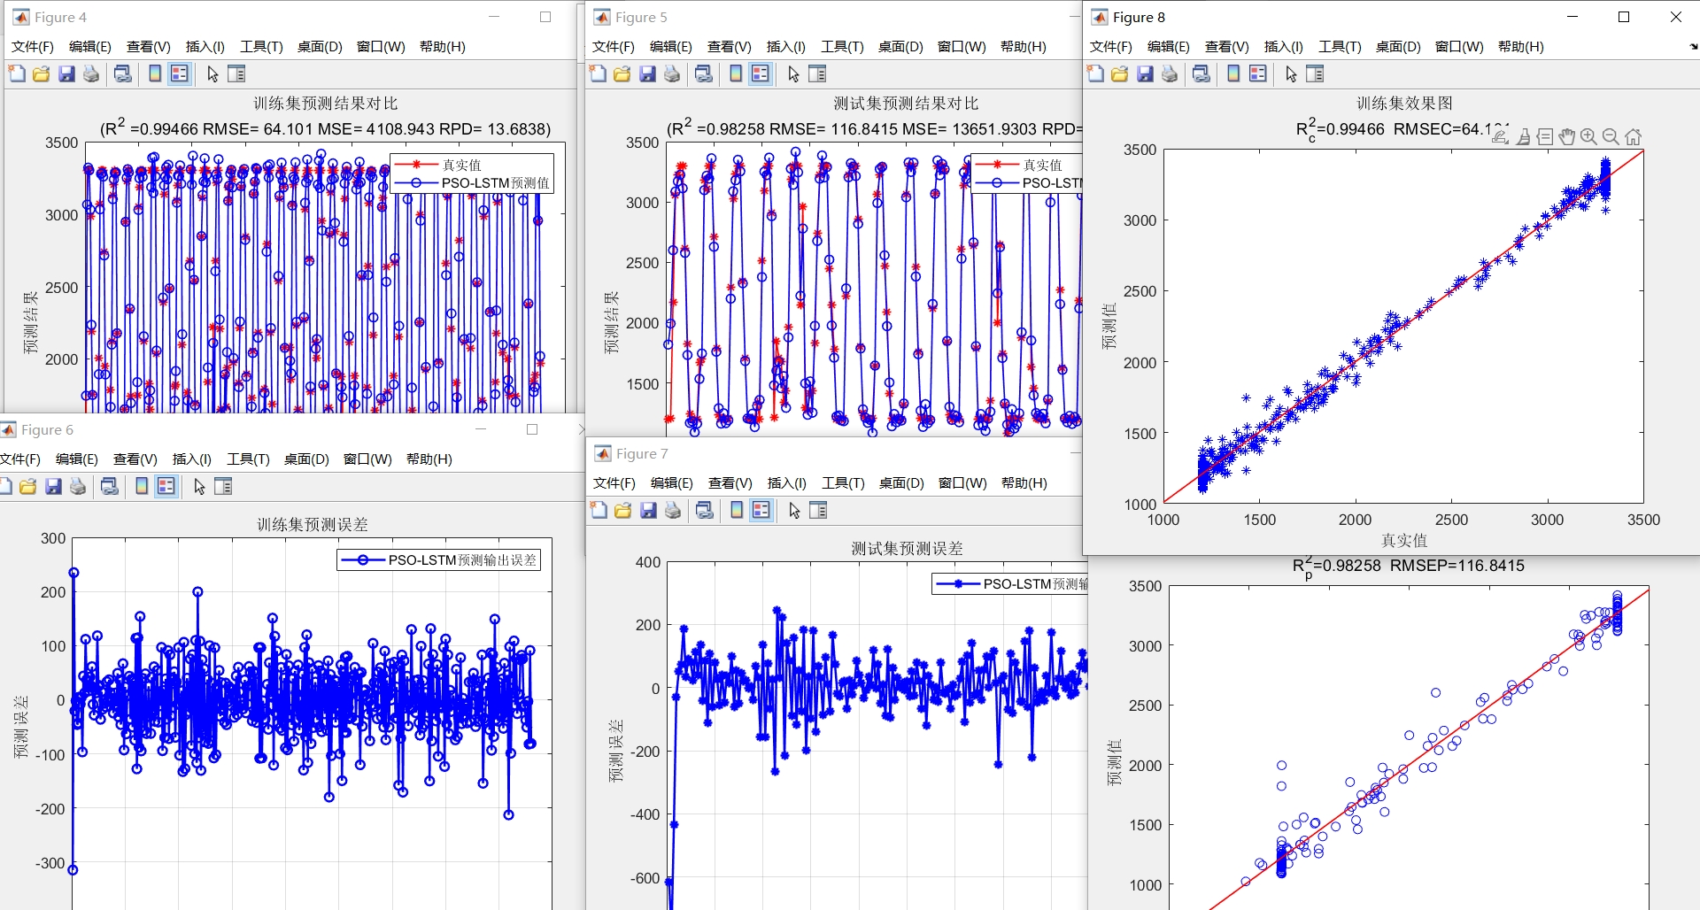This screenshot has width=1700, height=910.
Task: Expand the 文件(F) menu in Figure 6
Action: click(x=19, y=459)
